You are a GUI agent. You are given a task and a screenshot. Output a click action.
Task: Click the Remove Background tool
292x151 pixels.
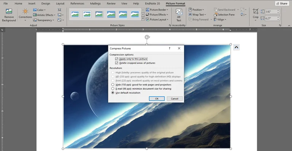pos(9,15)
